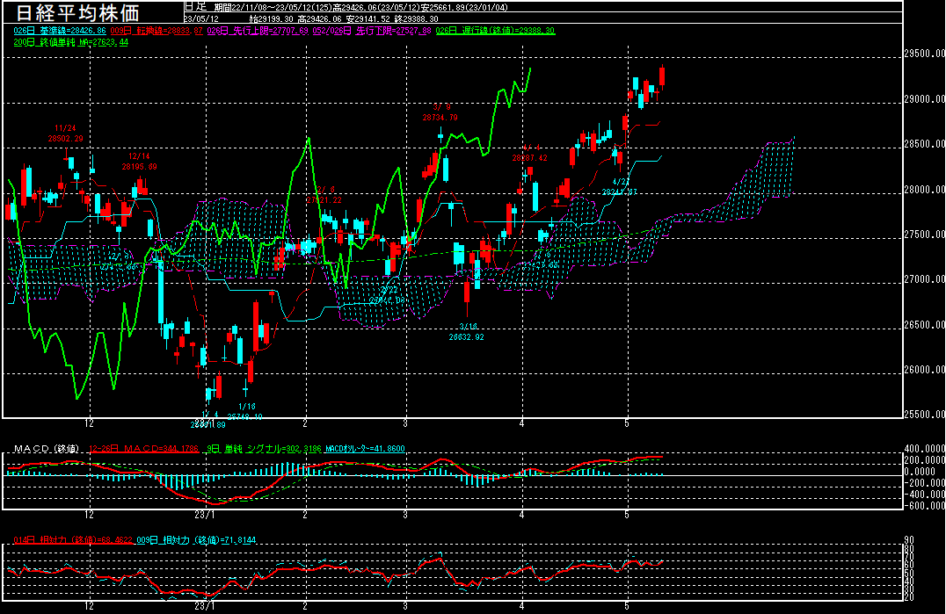Click the 3/16 26632.92 low annotation
Viewport: 946px width, 614px height.
click(x=466, y=332)
